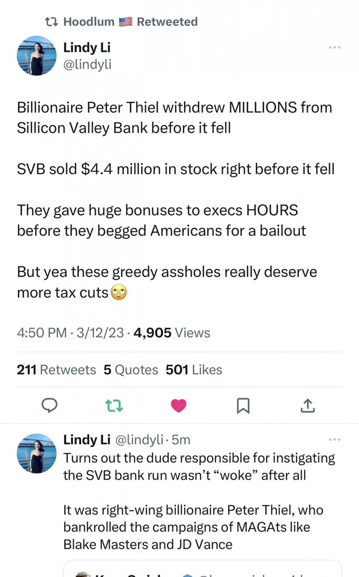Bookmark the Peter Thiel tweet
The width and height of the screenshot is (359, 577).
pyautogui.click(x=243, y=406)
